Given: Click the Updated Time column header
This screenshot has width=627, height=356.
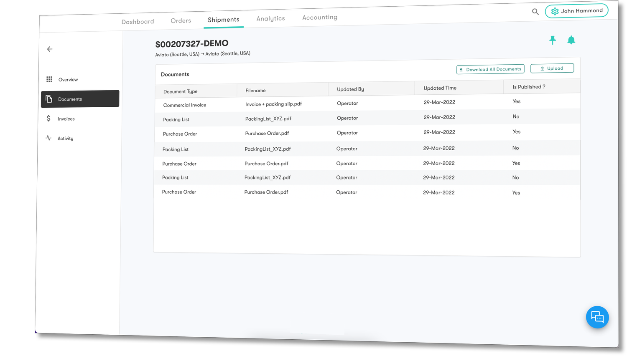Looking at the screenshot, I should point(440,88).
